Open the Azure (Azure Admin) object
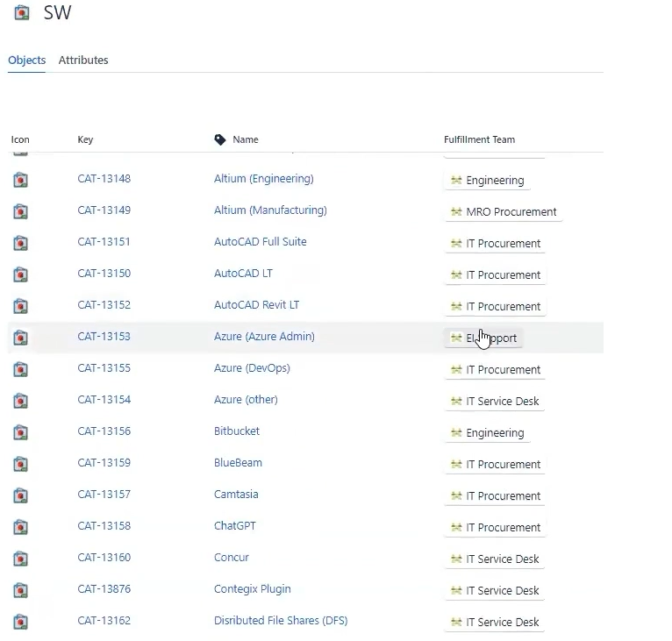This screenshot has width=672, height=641. tap(264, 337)
